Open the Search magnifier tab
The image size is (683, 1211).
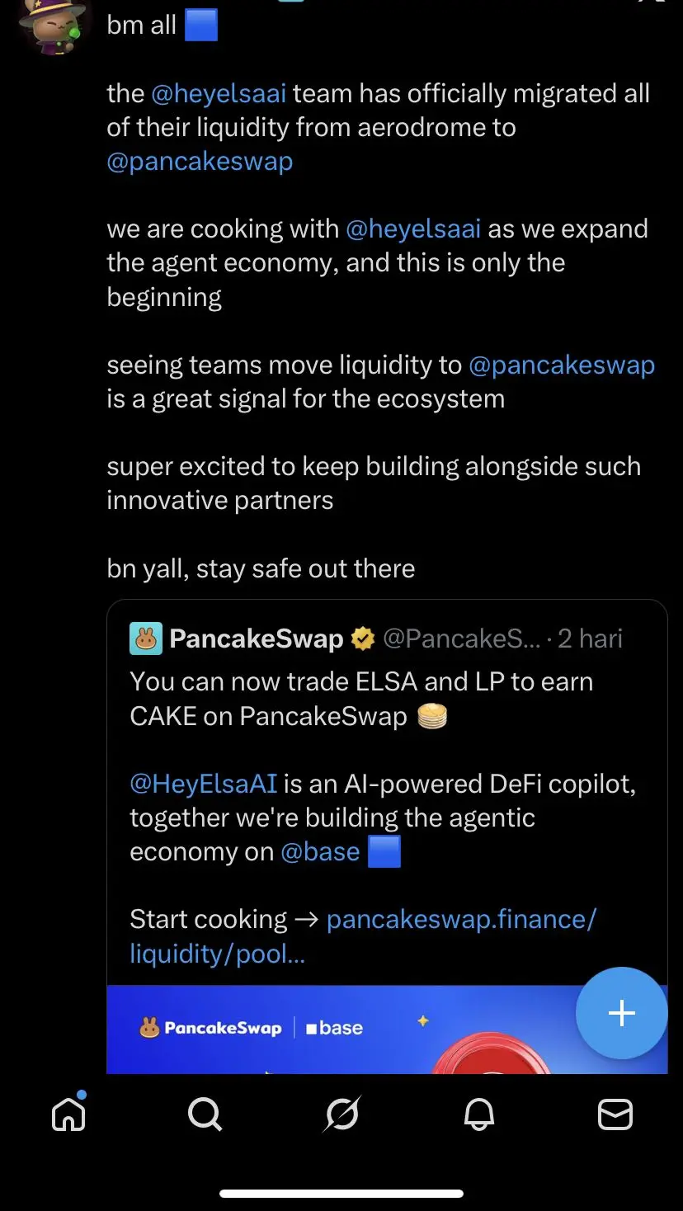pyautogui.click(x=205, y=1115)
